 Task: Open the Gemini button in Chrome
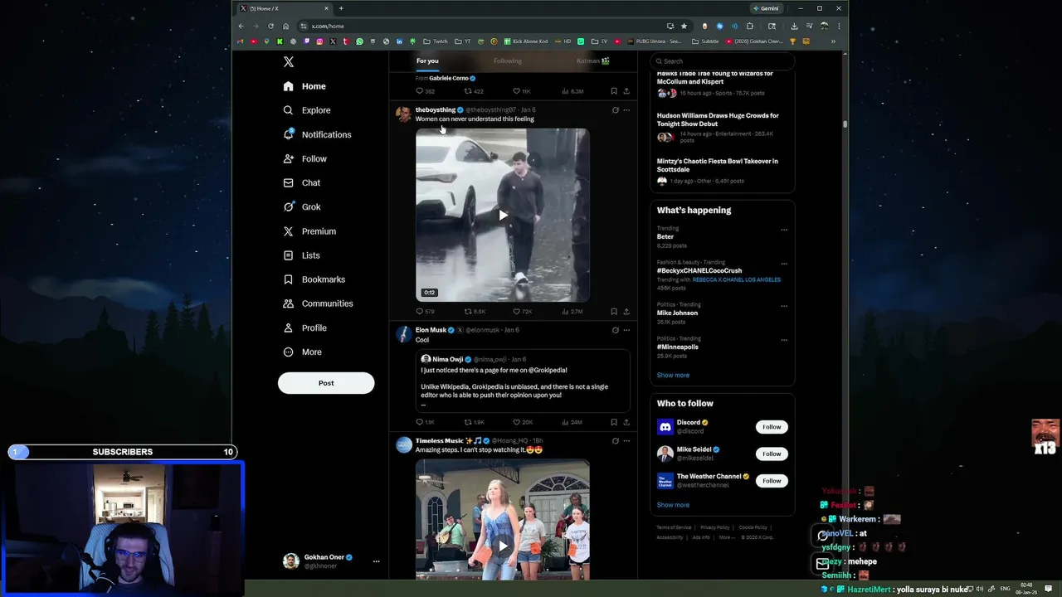pos(767,8)
